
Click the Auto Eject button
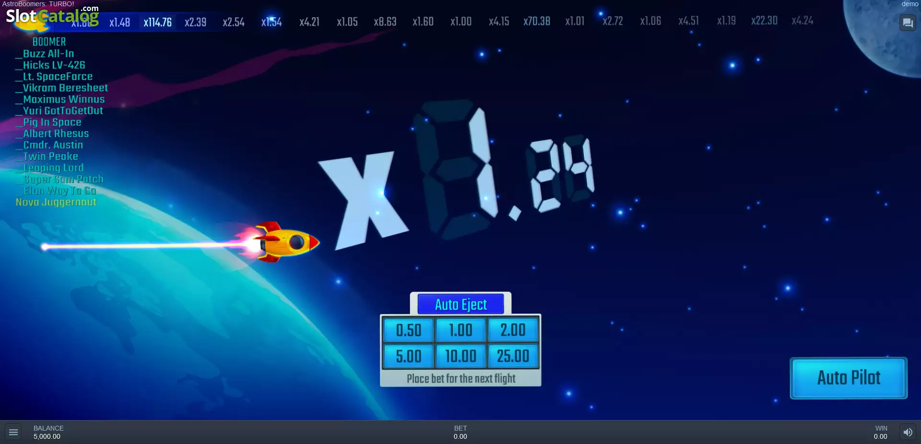(x=460, y=304)
